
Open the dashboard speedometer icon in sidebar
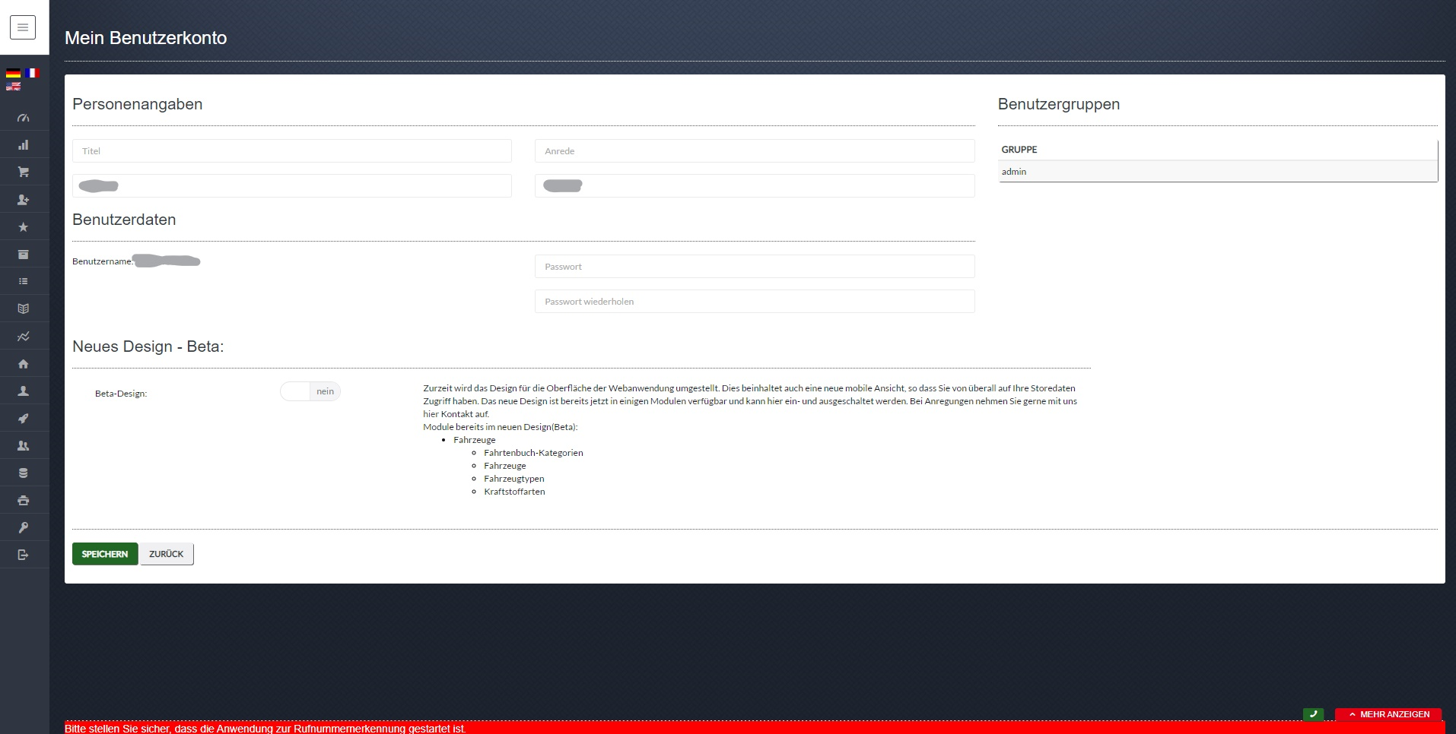(24, 118)
